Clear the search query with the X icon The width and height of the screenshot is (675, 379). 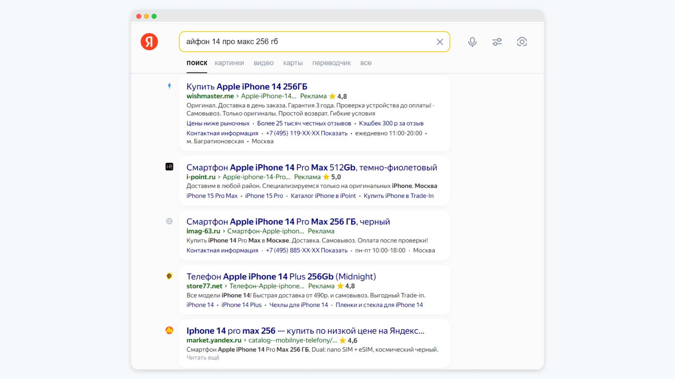pos(439,42)
